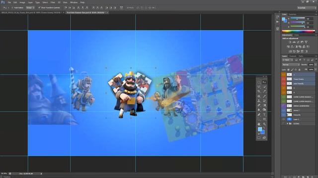Toggle visibility of Layer 1
Image resolution: width=318 pixels, height=178 pixels.
(283, 119)
